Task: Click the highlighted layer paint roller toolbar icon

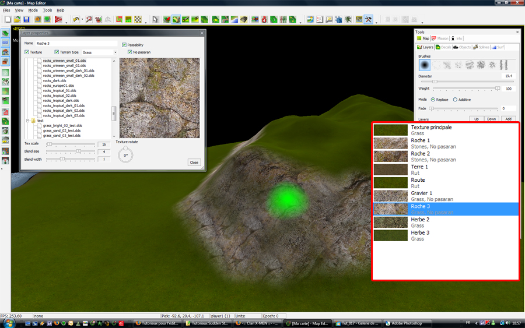Action: 176,19
